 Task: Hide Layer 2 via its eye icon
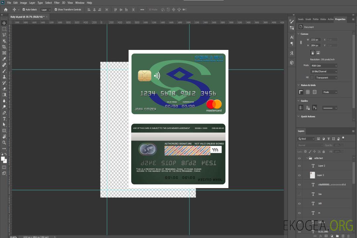point(299,166)
